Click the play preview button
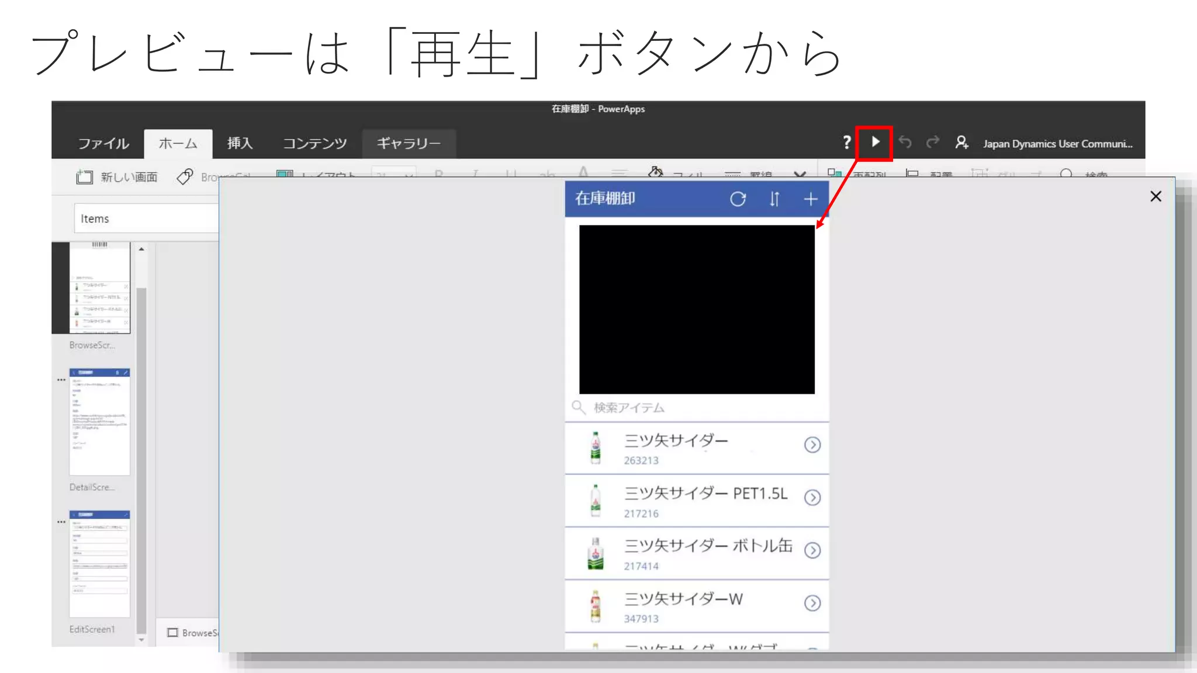This screenshot has height=673, width=1197. [x=875, y=142]
